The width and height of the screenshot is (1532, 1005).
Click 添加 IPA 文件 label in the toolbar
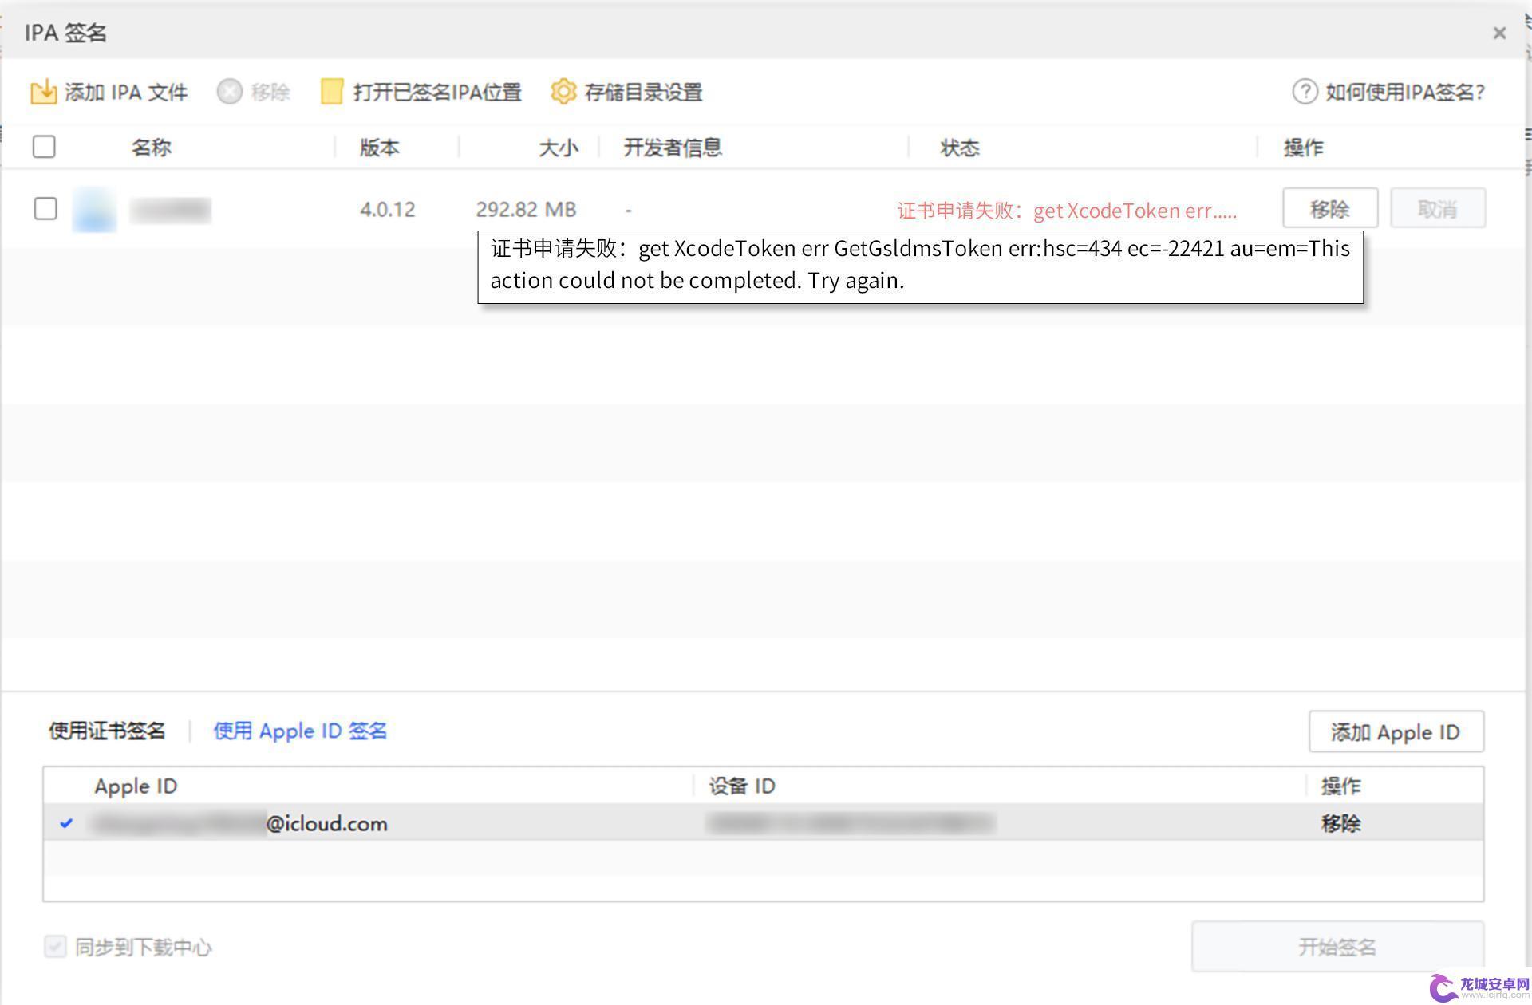coord(126,93)
